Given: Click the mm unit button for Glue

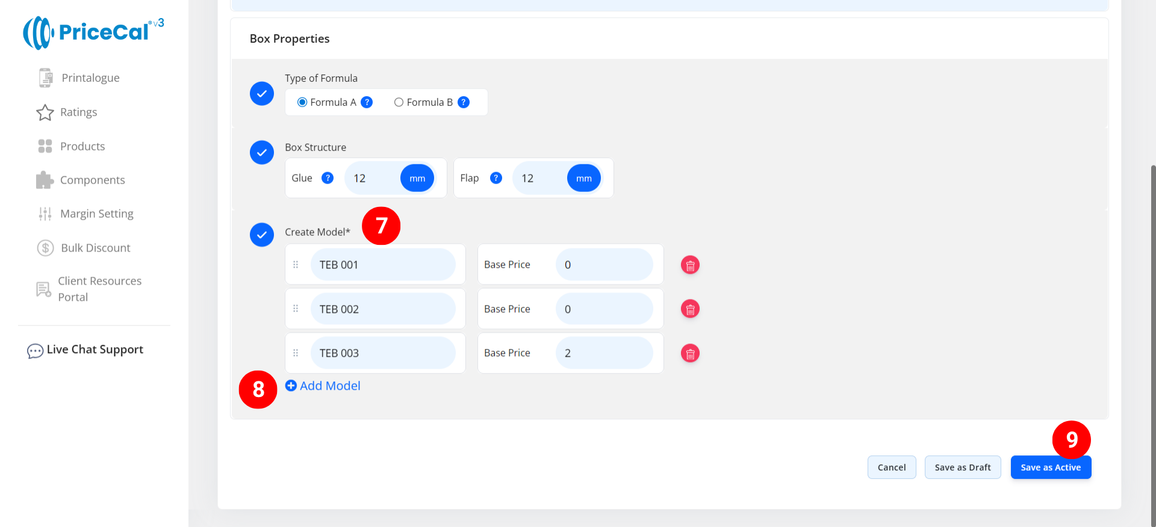Looking at the screenshot, I should [x=417, y=178].
